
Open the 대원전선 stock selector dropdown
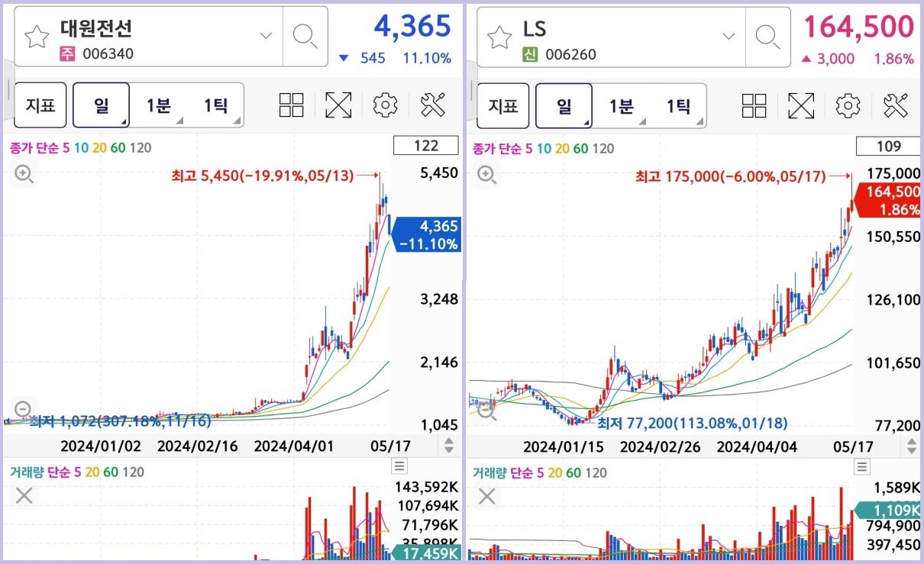[265, 35]
